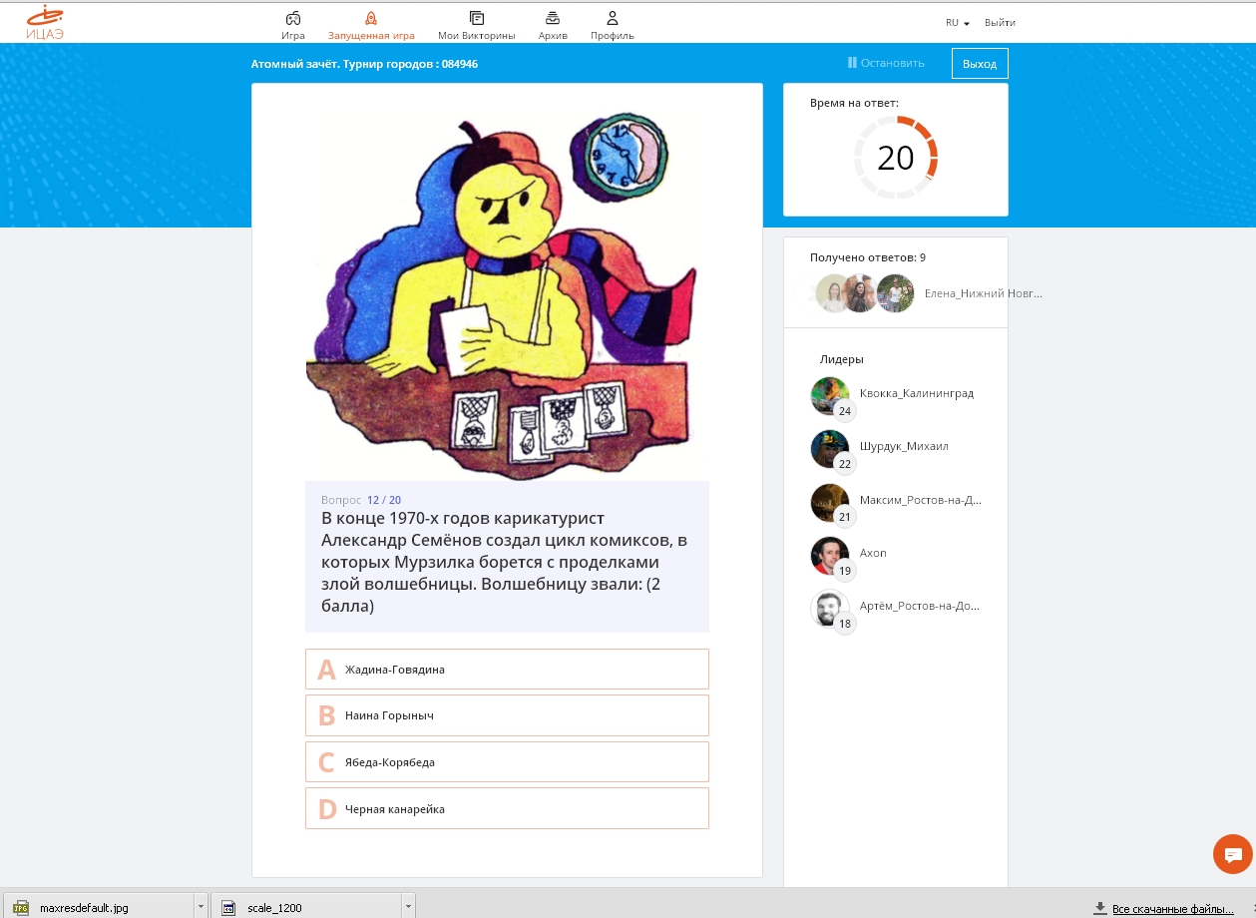Viewport: 1256px width, 918px height.
Task: Open Мои Викторины page
Action: (477, 26)
